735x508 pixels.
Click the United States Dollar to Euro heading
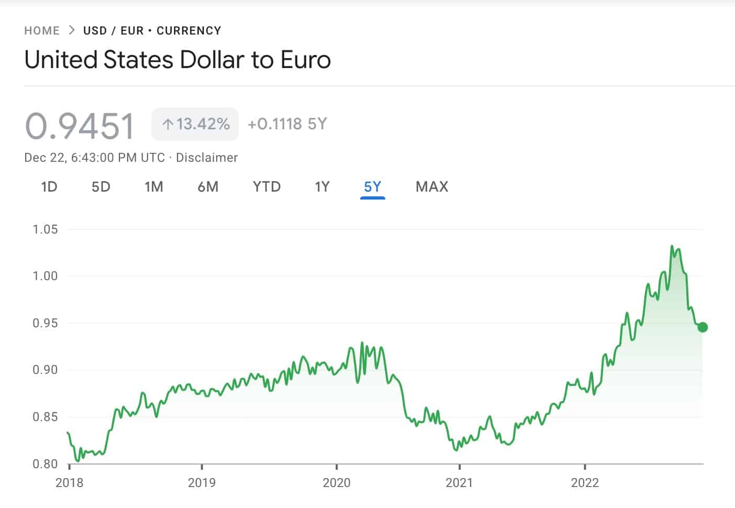[177, 59]
